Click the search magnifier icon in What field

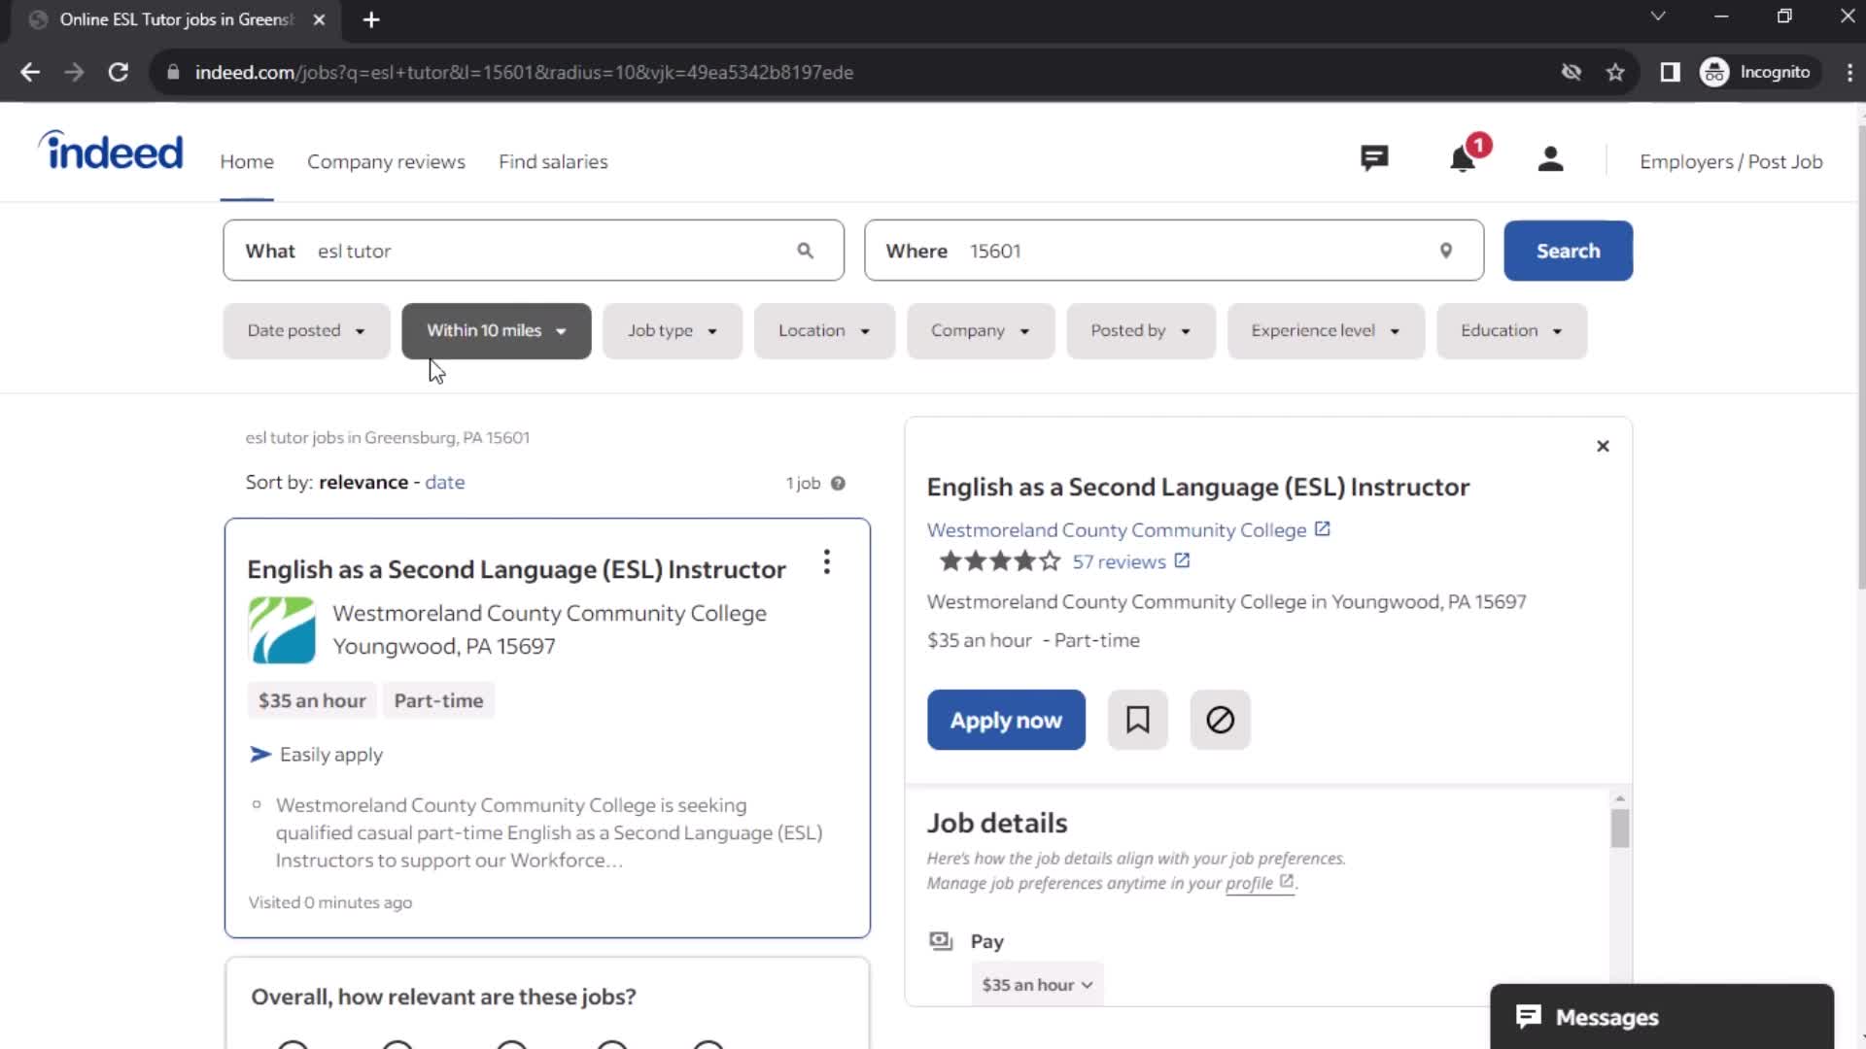[806, 250]
